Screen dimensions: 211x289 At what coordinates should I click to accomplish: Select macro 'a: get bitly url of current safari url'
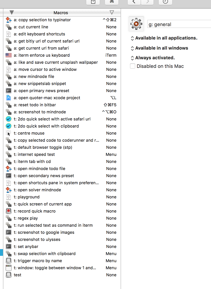pos(62,41)
